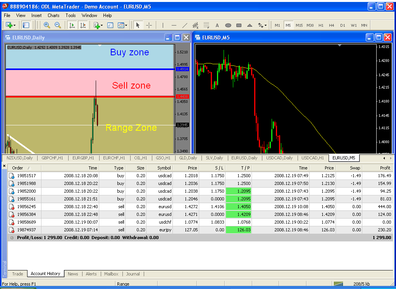This screenshot has width=396, height=289.
Task: Open the Templates dropdown arrow
Action: (126, 26)
